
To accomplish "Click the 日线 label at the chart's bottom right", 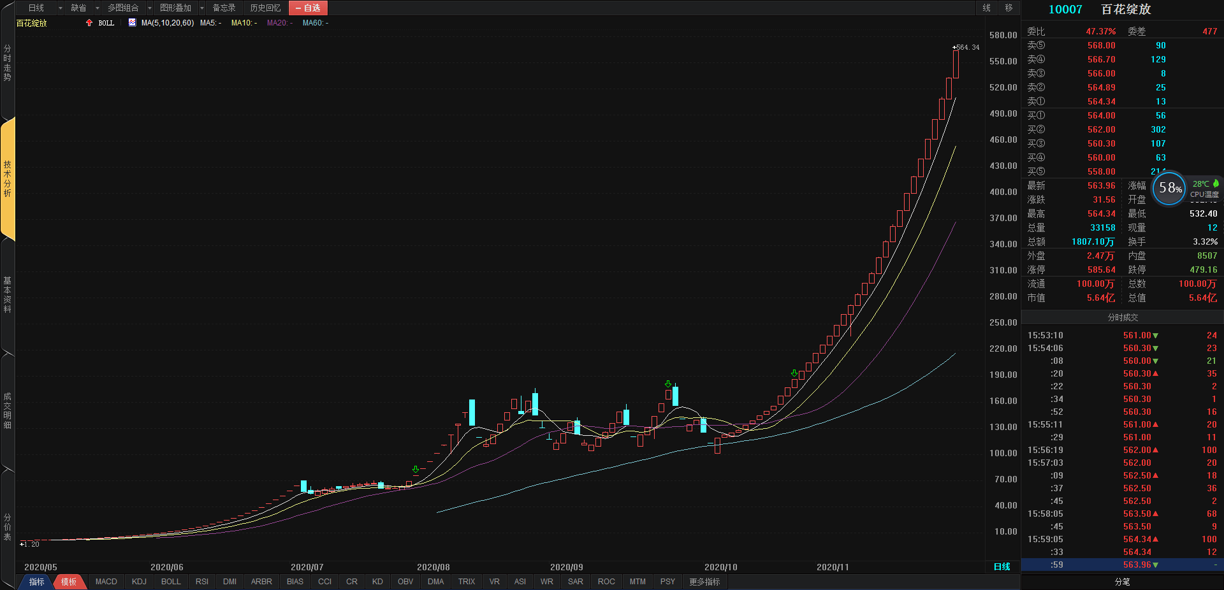I will pyautogui.click(x=1002, y=566).
